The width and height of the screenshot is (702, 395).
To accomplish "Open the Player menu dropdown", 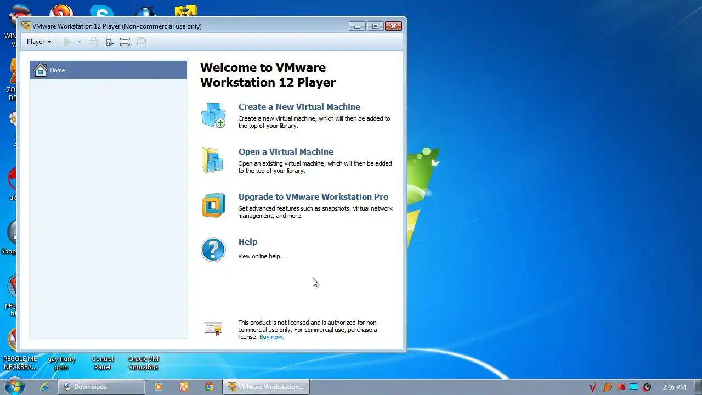I will coord(39,42).
